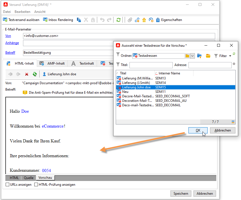Click the paperclip attachment icon
This screenshot has width=241, height=200.
(130, 20)
